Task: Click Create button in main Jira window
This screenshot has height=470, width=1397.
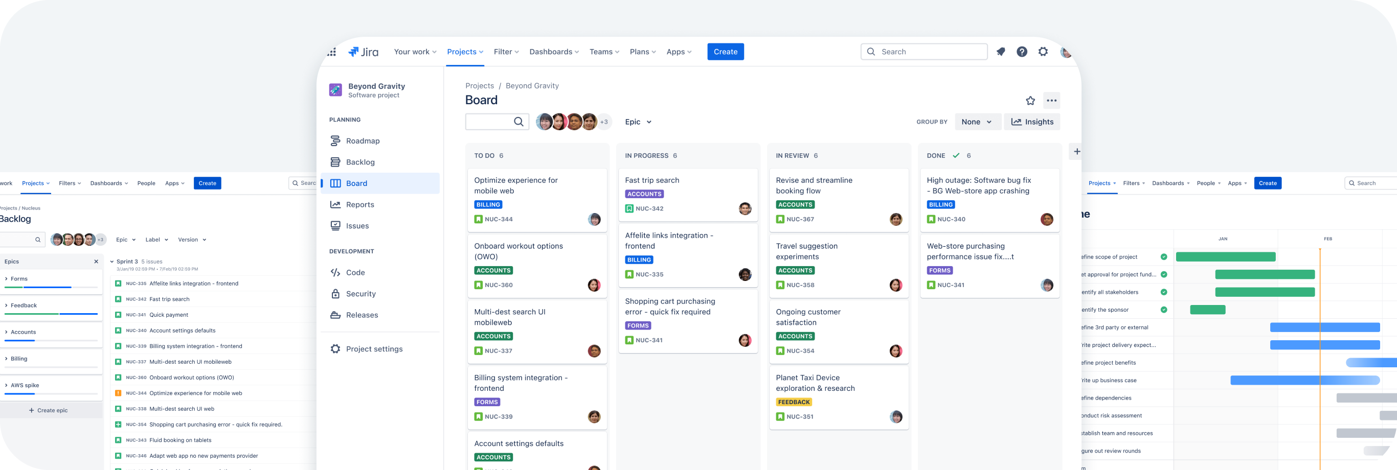Action: point(725,52)
